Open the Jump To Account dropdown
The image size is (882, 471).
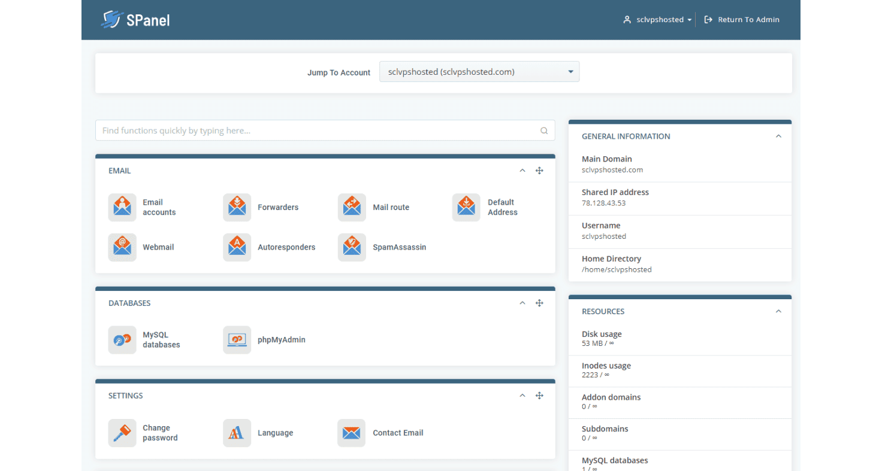coord(479,72)
